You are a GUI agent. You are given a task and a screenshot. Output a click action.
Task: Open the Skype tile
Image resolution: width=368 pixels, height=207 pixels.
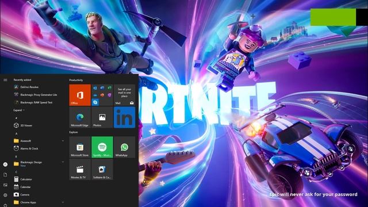(x=95, y=102)
